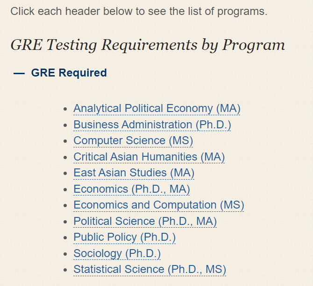Screen dimensions: 313x286
Task: Click the GRE Required accordion header
Action: click(69, 73)
